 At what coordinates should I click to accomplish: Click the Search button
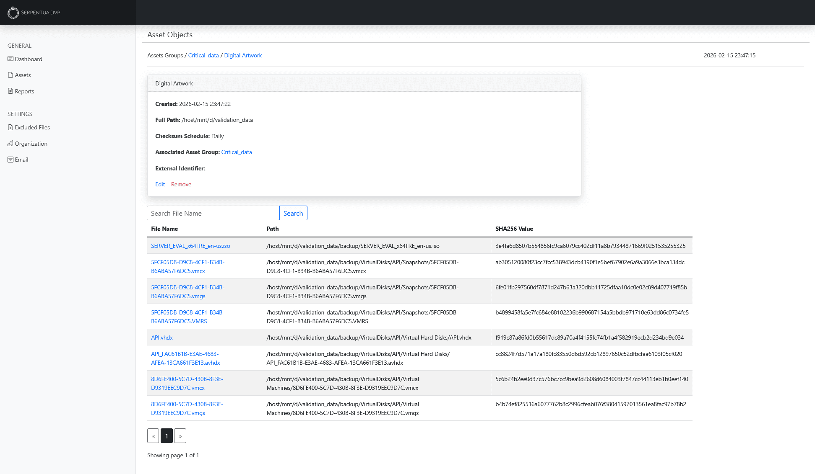pyautogui.click(x=293, y=213)
